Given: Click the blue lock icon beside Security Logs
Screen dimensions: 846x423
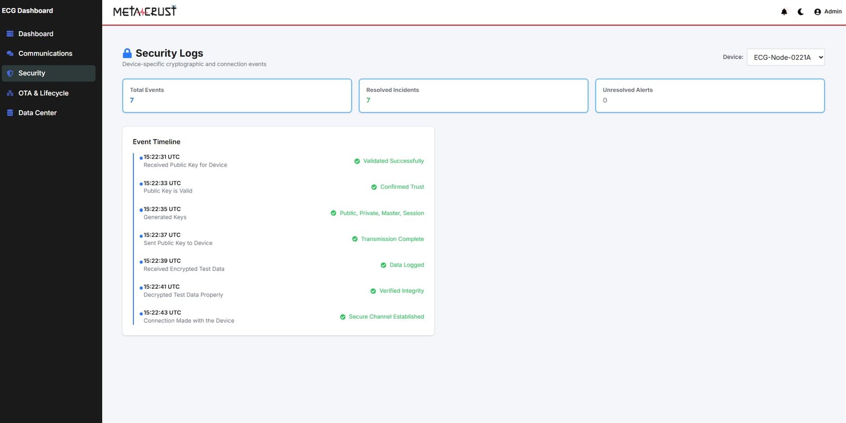Looking at the screenshot, I should click(x=127, y=53).
